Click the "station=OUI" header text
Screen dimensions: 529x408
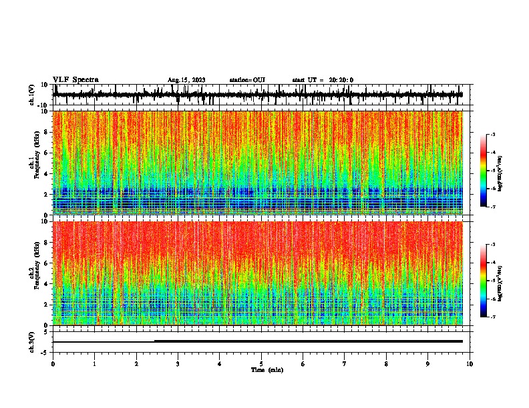247,80
